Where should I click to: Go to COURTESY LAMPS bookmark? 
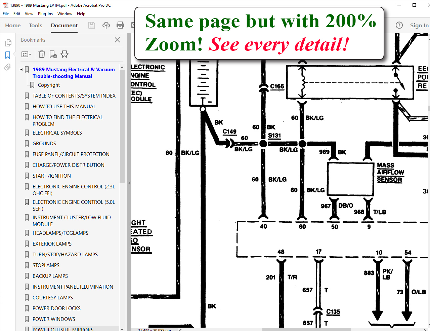coord(53,298)
